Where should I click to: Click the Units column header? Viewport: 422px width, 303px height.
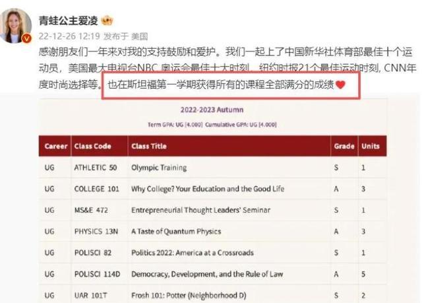(x=370, y=146)
